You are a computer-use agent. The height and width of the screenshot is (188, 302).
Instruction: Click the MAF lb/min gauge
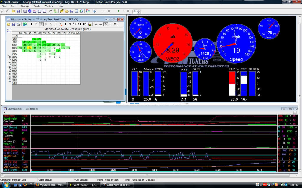pyautogui.click(x=141, y=28)
